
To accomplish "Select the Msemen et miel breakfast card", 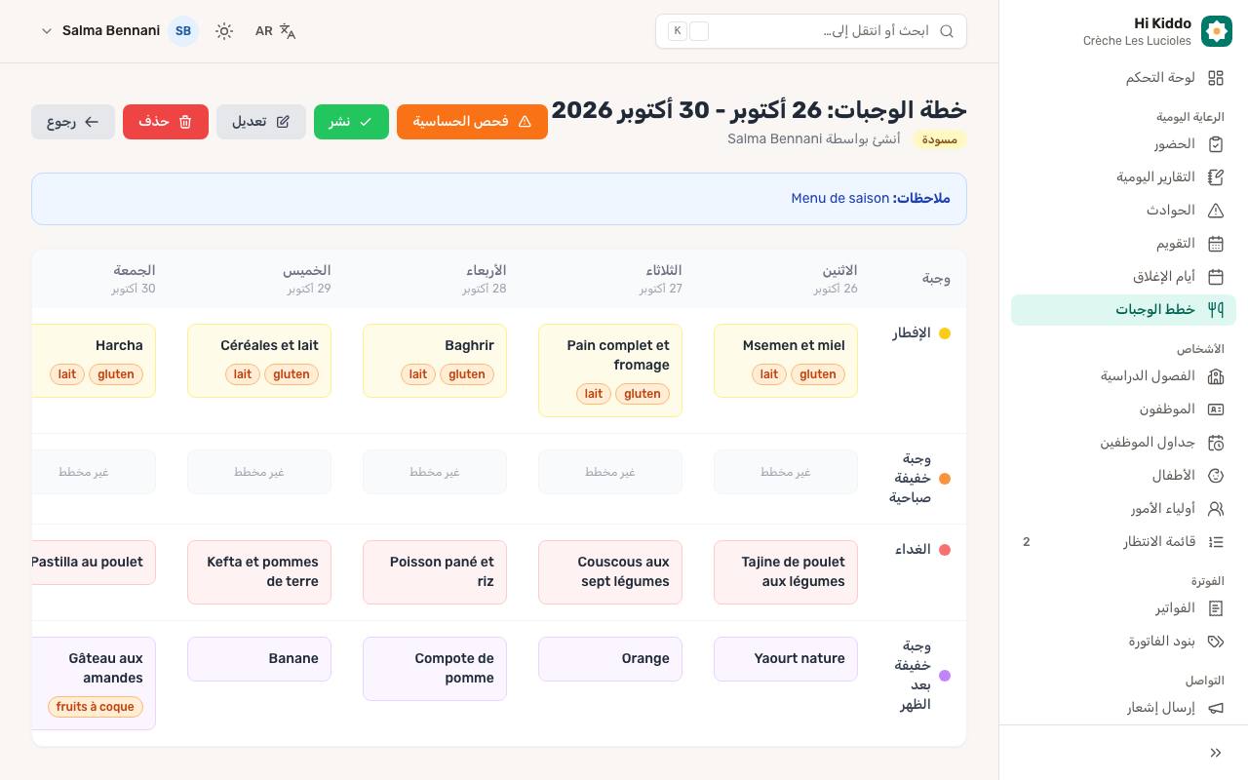I will 786,361.
